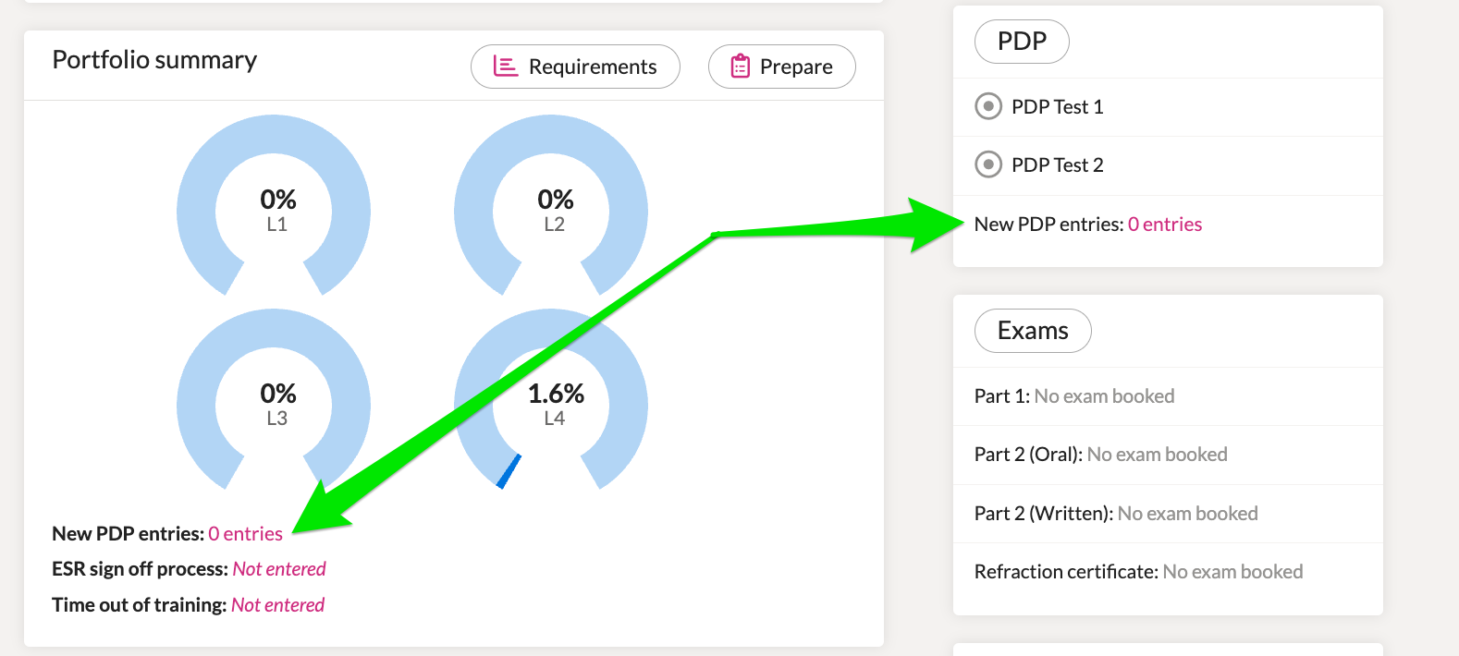Click the L3 0% progress ring
1459x656 pixels.
pos(274,399)
